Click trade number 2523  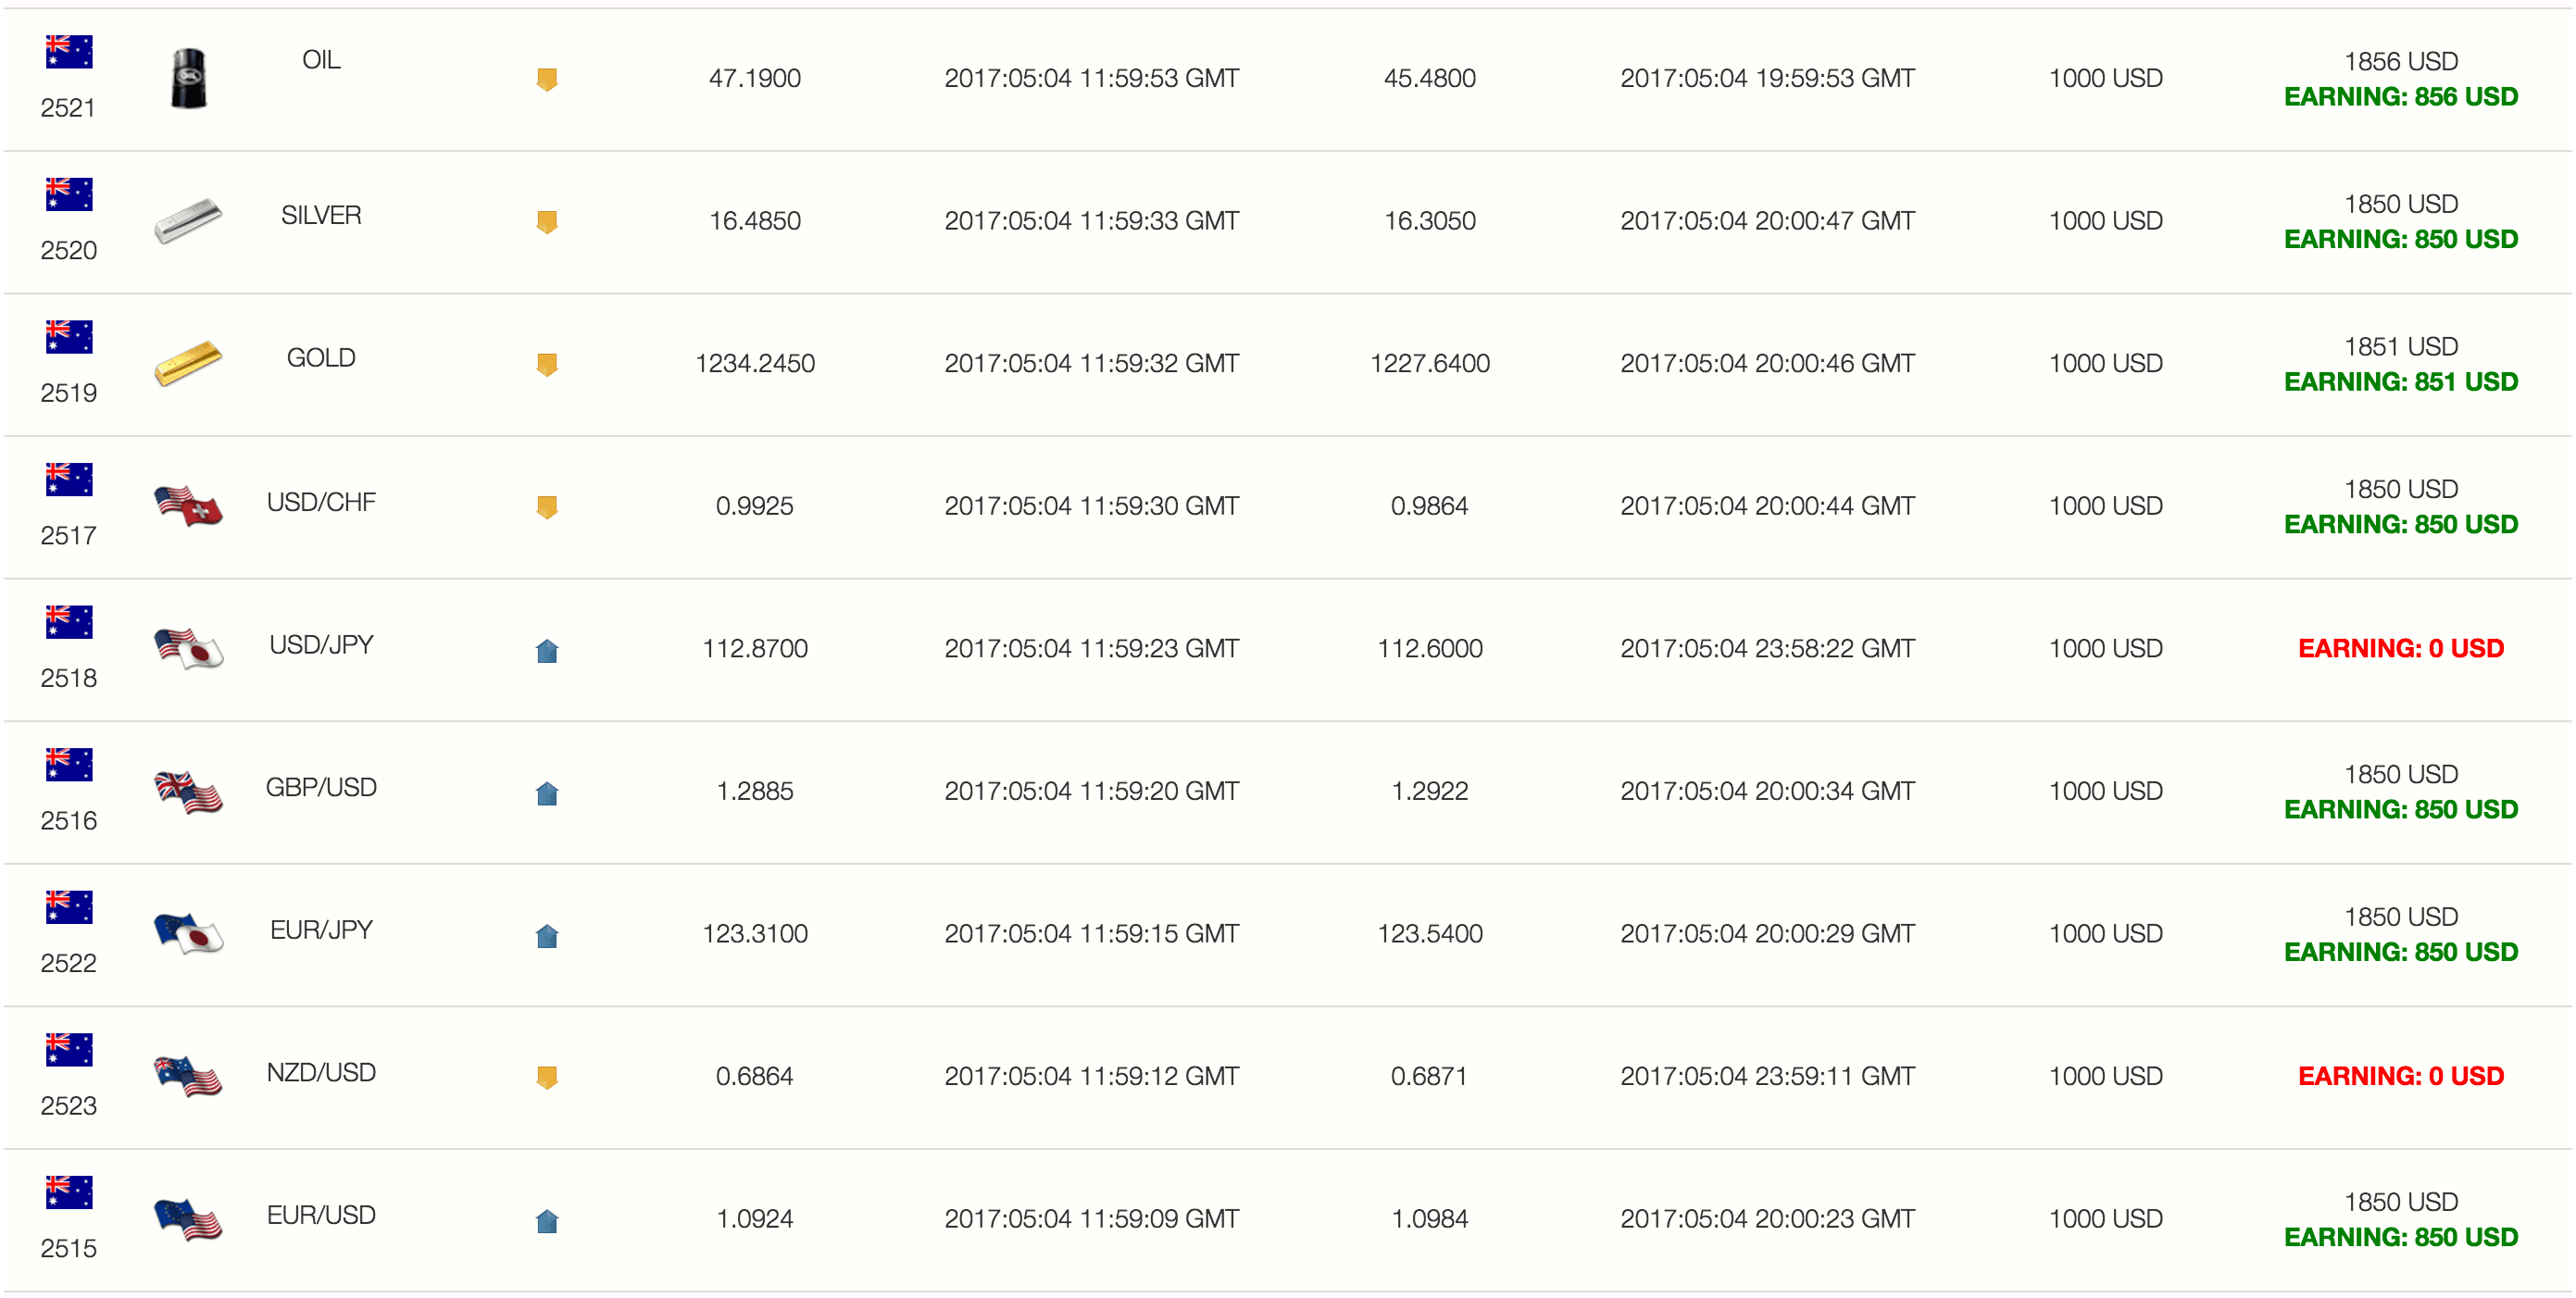coord(69,1105)
